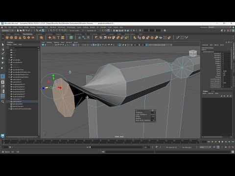The height and width of the screenshot is (176, 235).
Task: Open the viewport Shading menu
Action: tap(49, 43)
